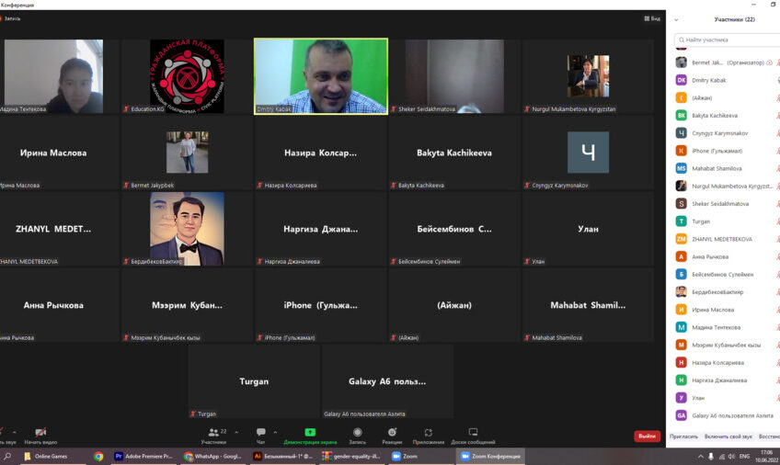This screenshot has height=465, width=780.
Task: Toggle camera with Начать видео
Action: (x=40, y=432)
